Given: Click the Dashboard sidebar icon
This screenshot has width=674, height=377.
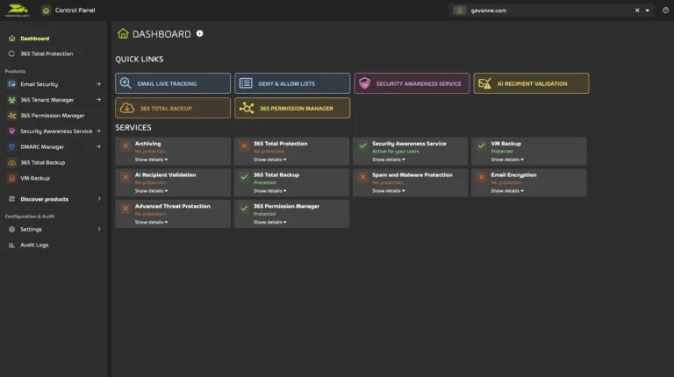Looking at the screenshot, I should click(12, 39).
